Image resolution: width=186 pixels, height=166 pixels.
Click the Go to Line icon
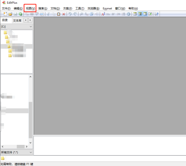click(97, 14)
